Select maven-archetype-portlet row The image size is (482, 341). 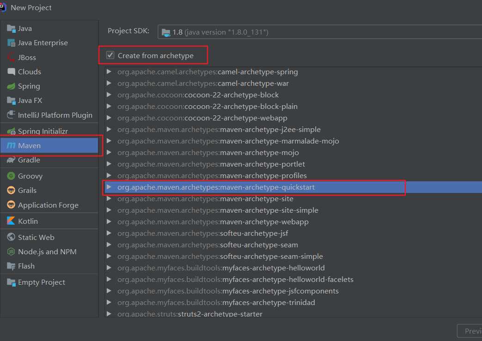(293, 164)
